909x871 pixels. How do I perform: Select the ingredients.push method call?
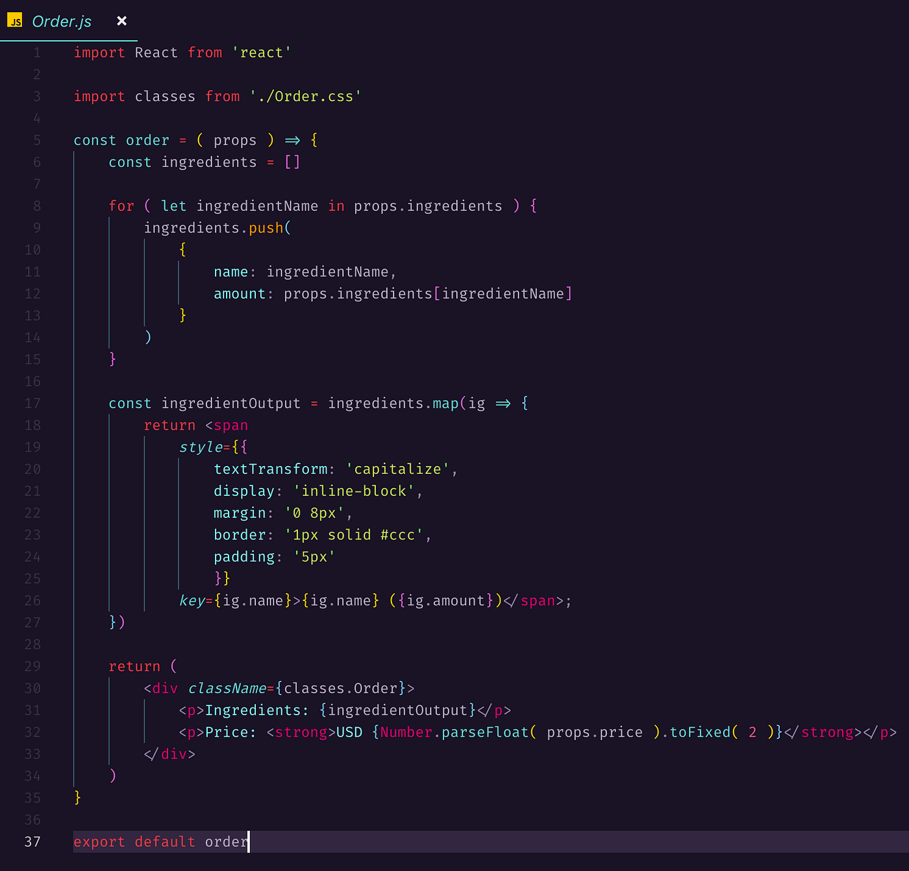218,228
